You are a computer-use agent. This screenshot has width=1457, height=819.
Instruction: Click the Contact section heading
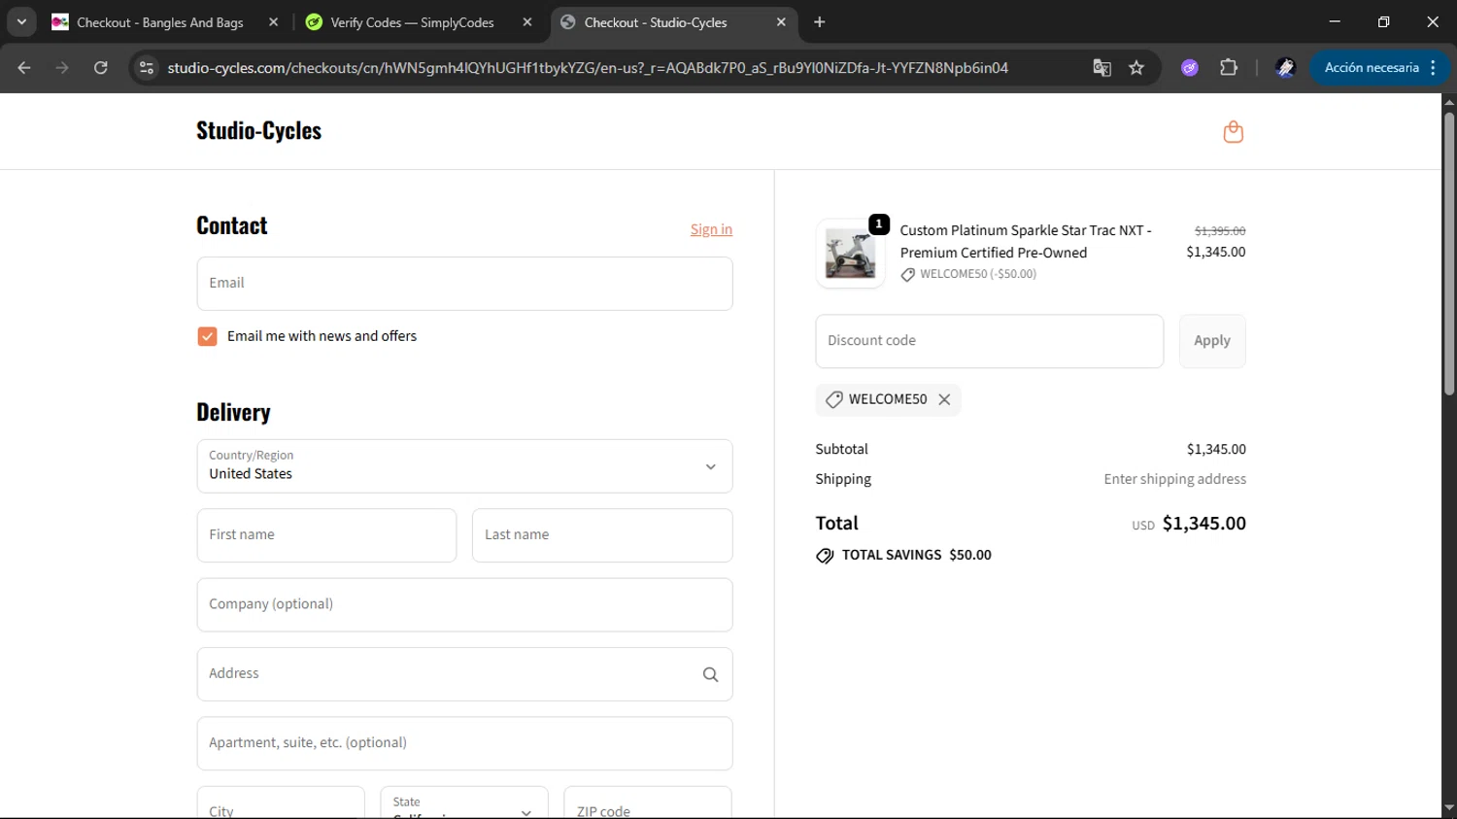point(231,225)
